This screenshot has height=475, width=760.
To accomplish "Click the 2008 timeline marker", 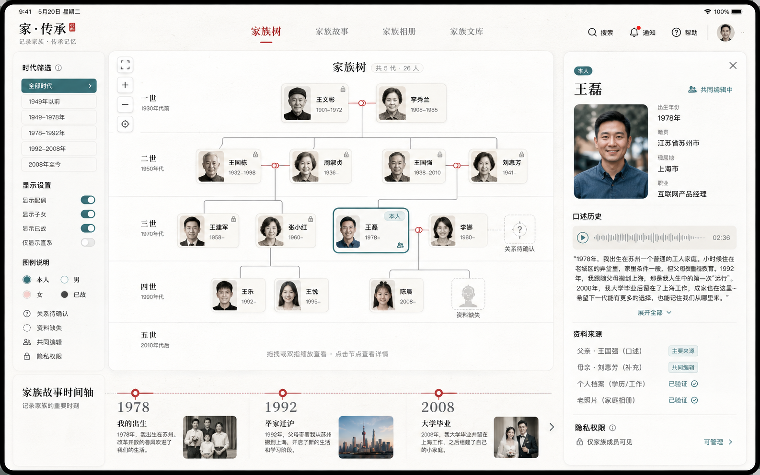I will pos(438,393).
